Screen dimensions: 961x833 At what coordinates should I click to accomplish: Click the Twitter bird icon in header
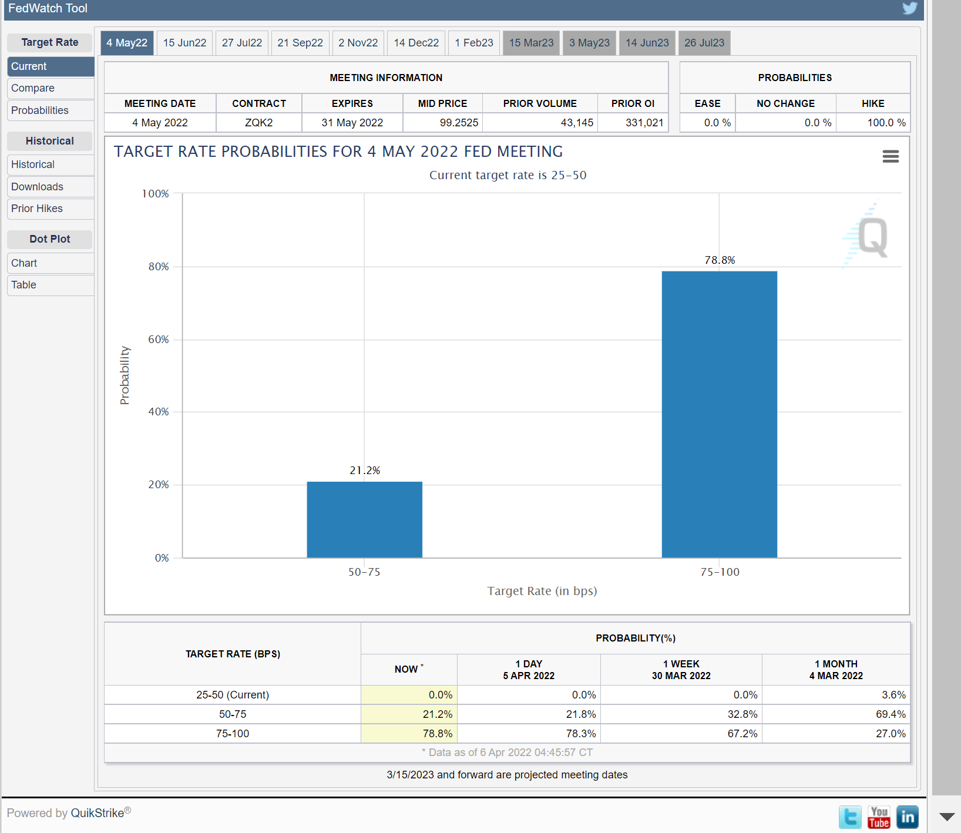click(x=909, y=8)
